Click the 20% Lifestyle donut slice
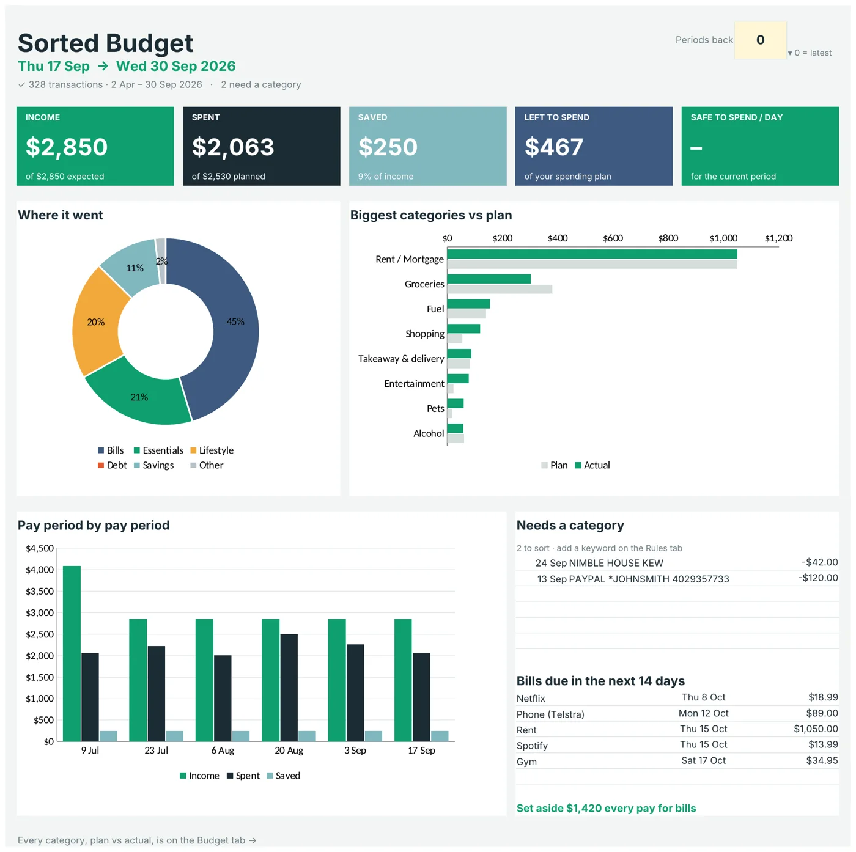856x852 pixels. [x=96, y=322]
